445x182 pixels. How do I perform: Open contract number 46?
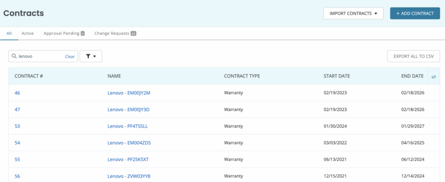pos(17,93)
